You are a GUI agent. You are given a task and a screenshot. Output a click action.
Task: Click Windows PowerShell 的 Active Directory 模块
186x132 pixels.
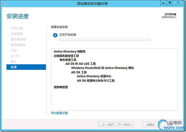(103, 68)
